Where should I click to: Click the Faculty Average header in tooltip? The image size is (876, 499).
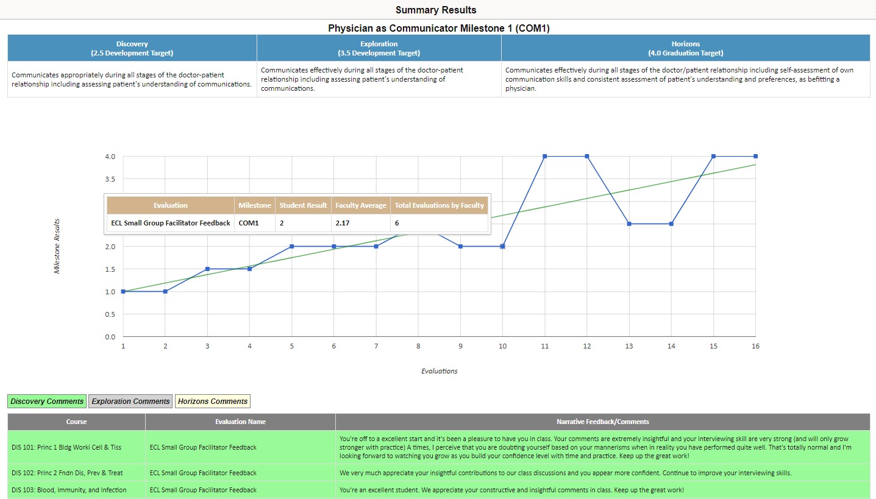coord(360,205)
